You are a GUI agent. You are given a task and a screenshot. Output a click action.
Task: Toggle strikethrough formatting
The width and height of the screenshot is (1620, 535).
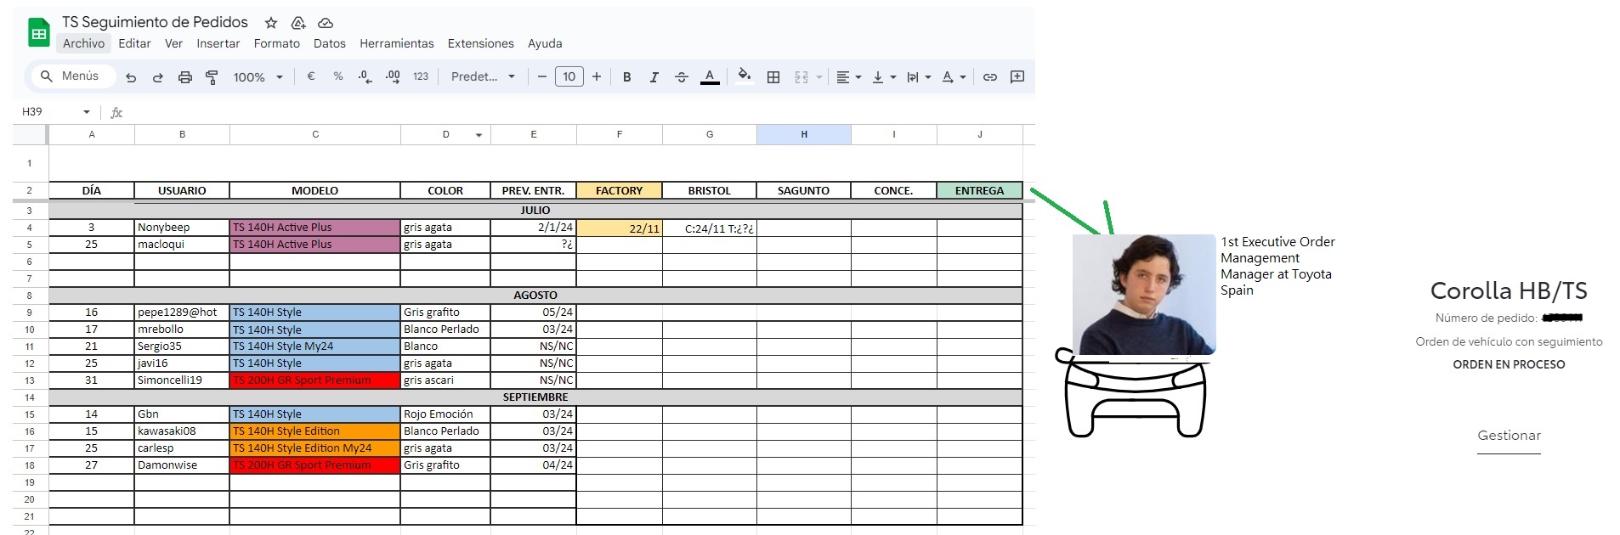tap(682, 77)
